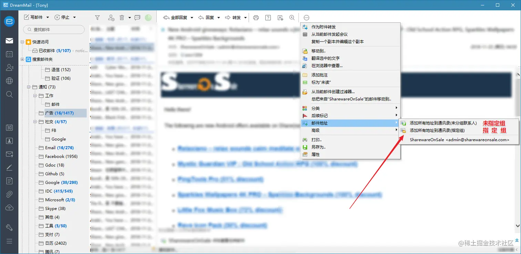The height and width of the screenshot is (254, 521).
Task: Click the message pane scroll-down arrow
Action: tap(518, 226)
